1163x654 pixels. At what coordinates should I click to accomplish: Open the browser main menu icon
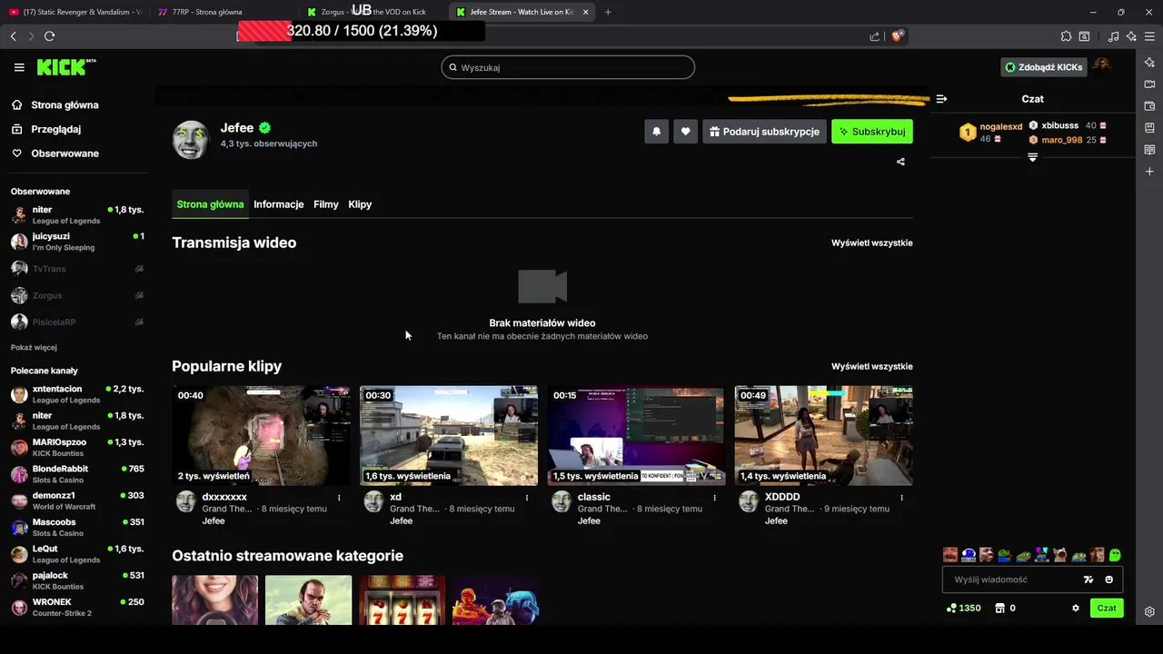click(1149, 36)
